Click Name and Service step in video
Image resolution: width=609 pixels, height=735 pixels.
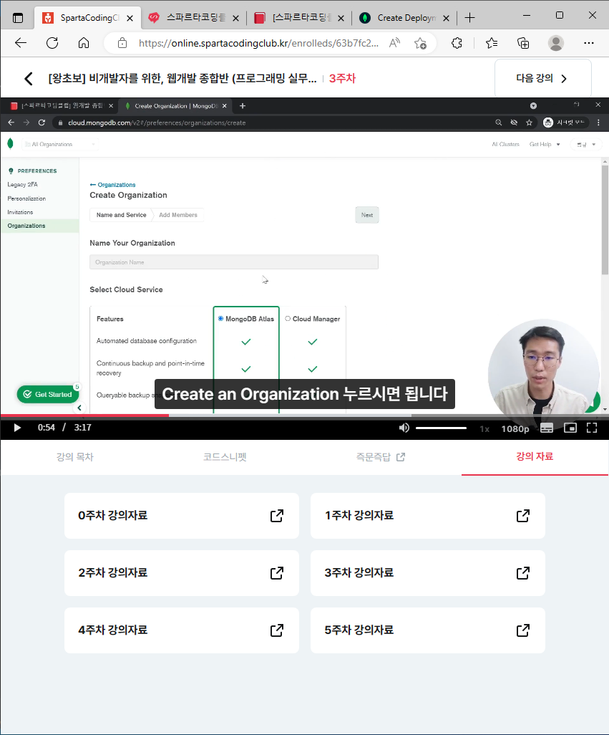pos(121,215)
